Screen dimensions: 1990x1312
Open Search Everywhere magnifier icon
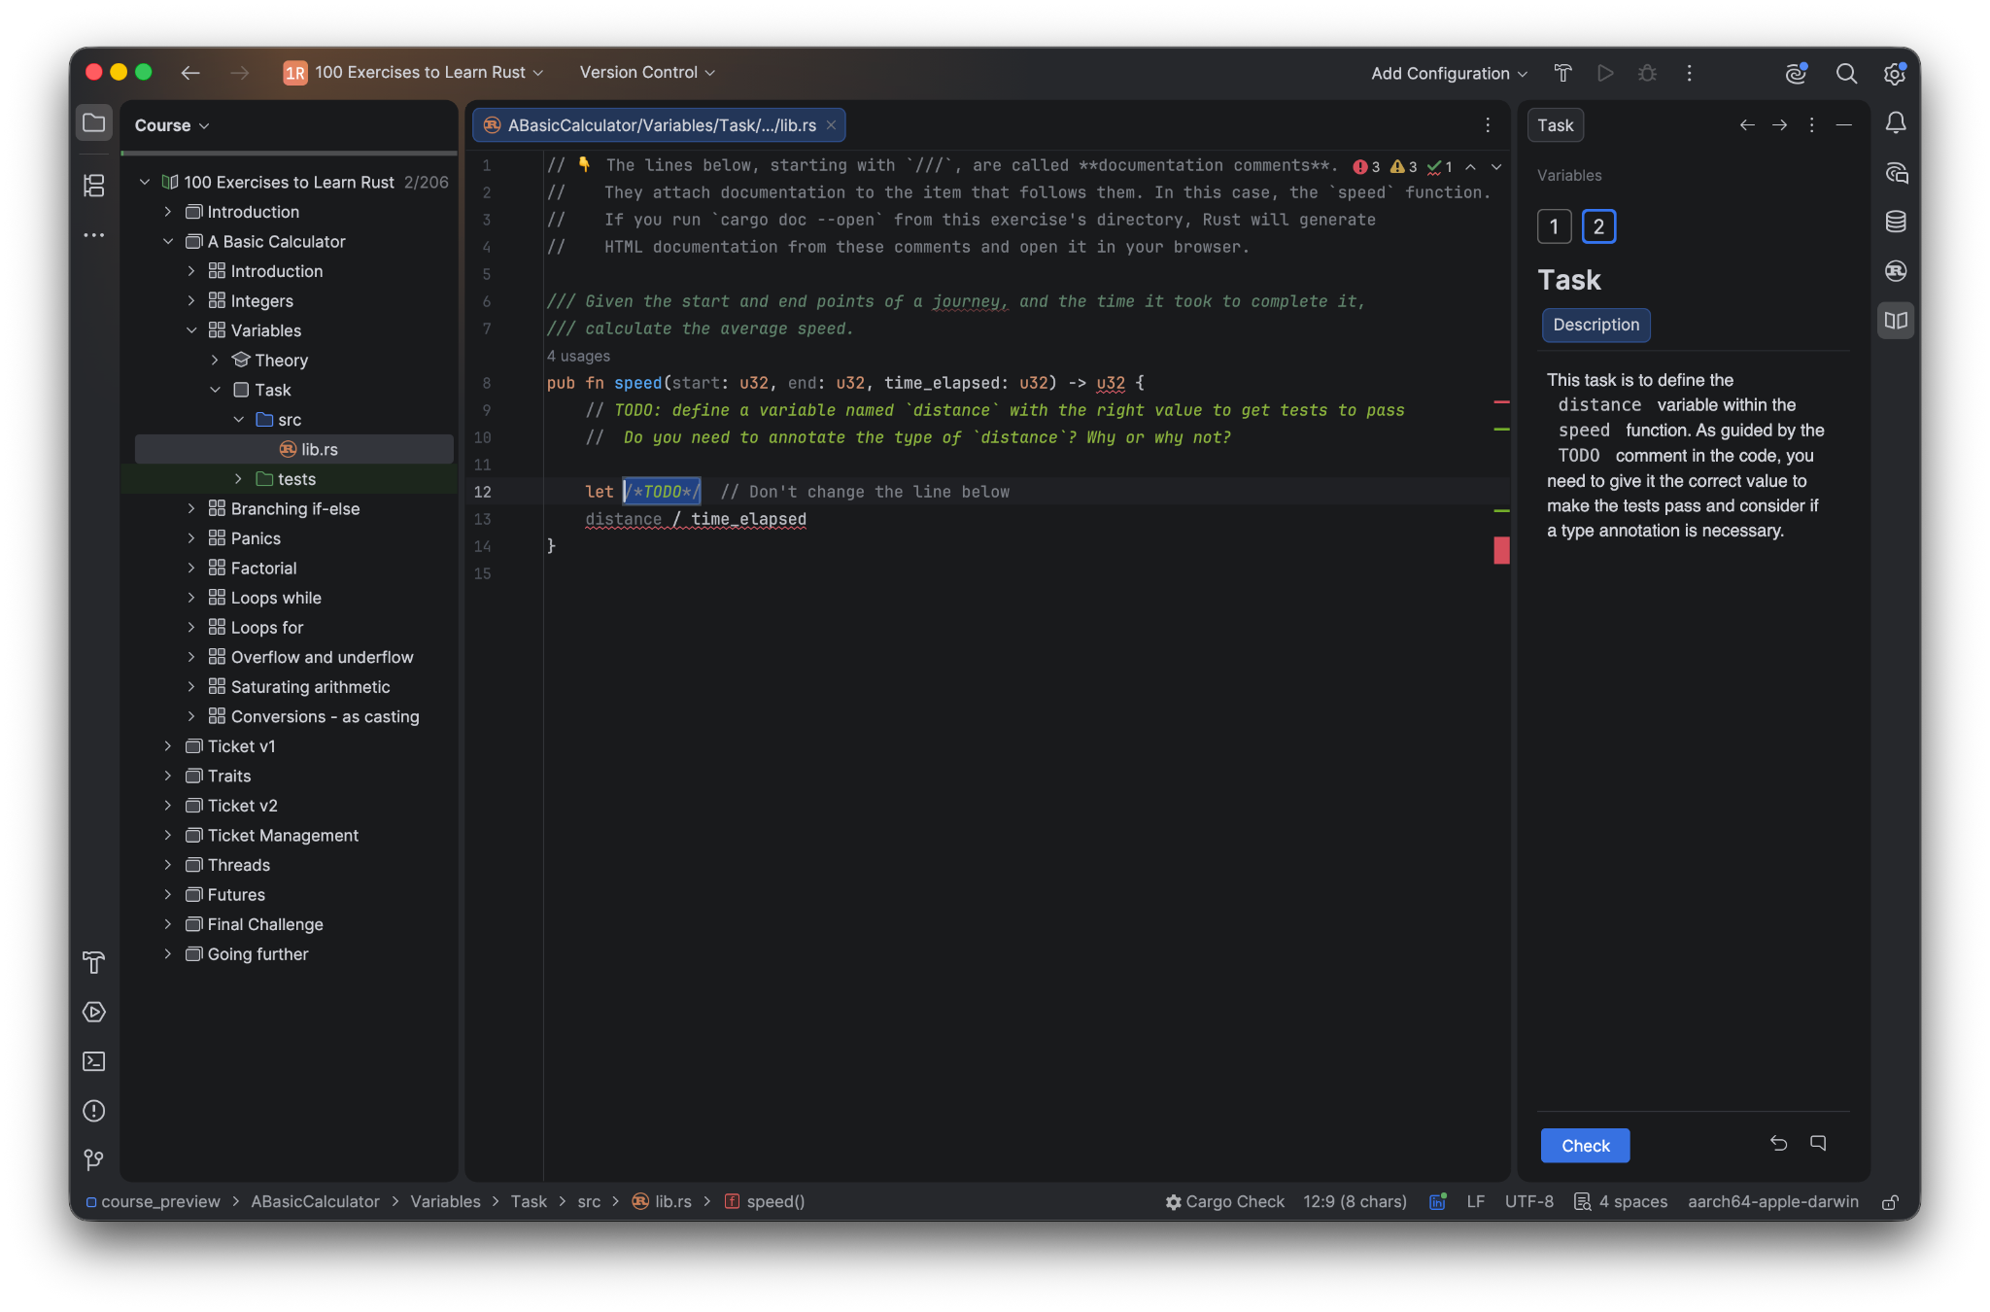pos(1846,73)
